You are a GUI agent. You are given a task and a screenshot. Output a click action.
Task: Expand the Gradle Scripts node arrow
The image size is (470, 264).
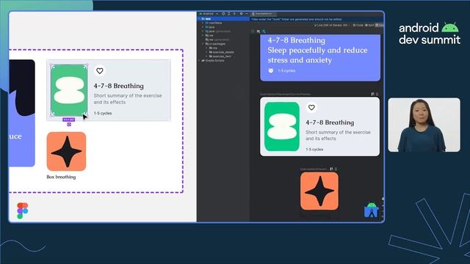(199, 60)
